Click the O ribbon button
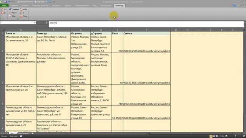This screenshot has width=246, height=138. click(22, 13)
